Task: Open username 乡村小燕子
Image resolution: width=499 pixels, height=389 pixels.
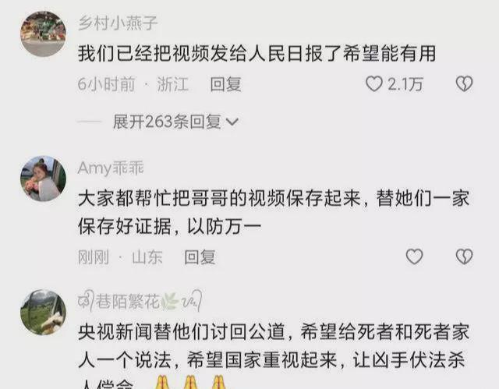Action: pos(118,23)
